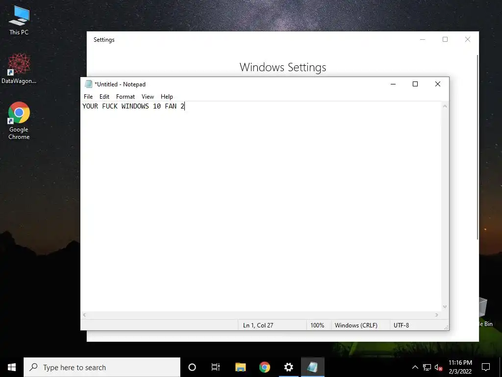Click the network tray icon

coord(427,367)
